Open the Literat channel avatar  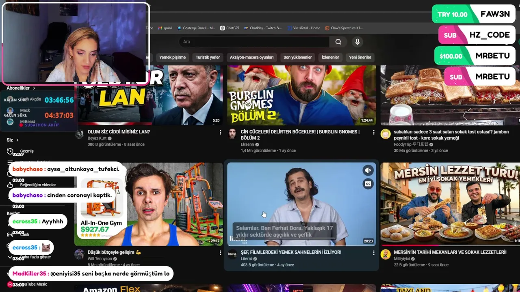(x=232, y=254)
